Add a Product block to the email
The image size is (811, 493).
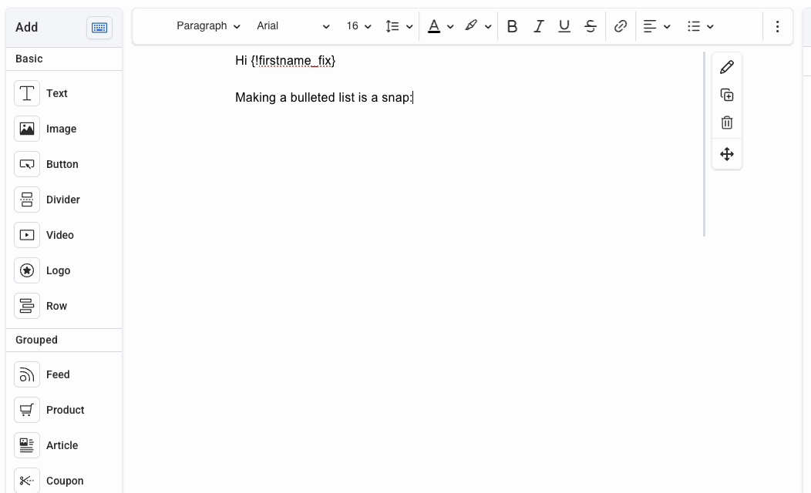(x=65, y=410)
